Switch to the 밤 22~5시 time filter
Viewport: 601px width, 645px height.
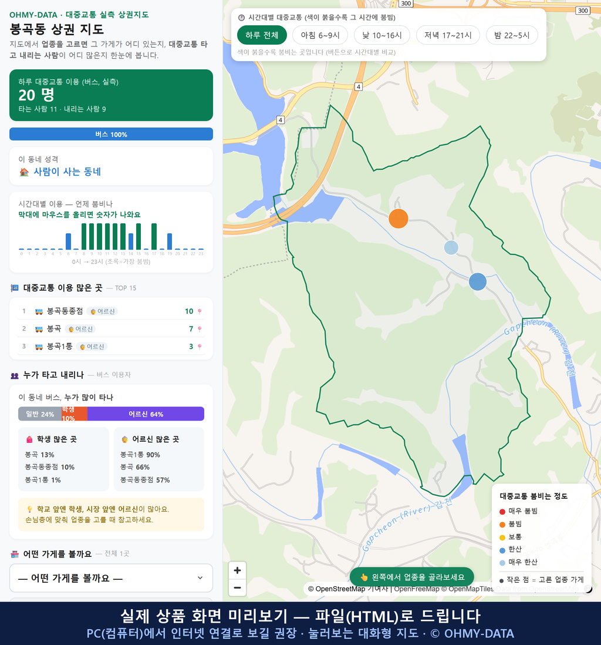tap(512, 35)
